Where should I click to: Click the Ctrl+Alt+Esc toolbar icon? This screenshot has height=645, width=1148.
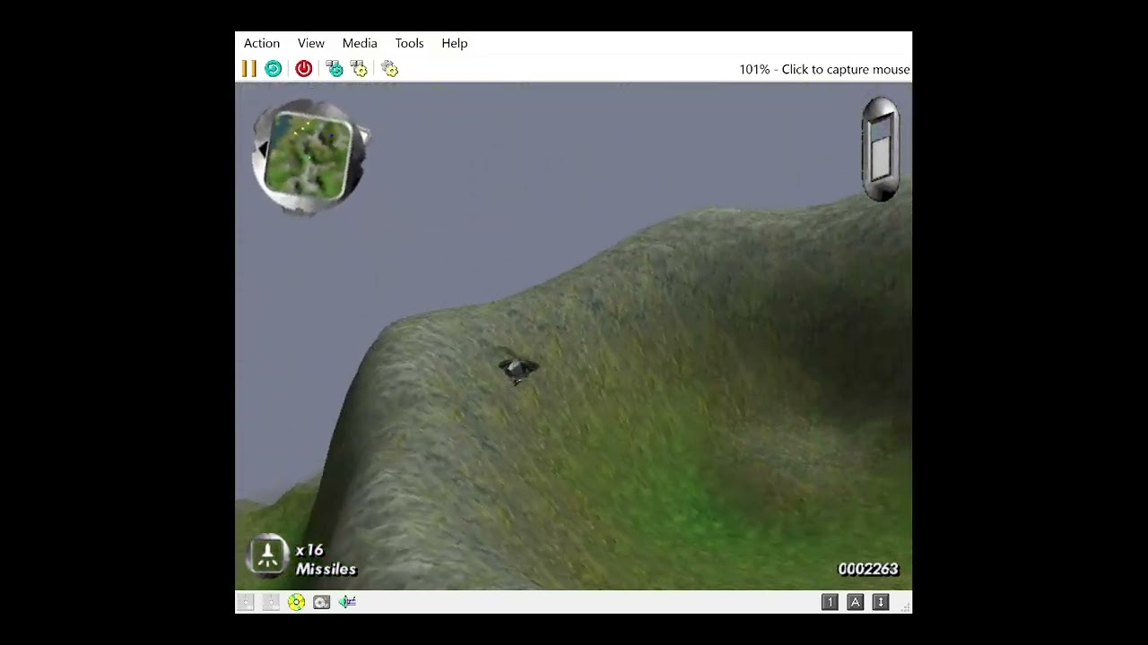point(359,69)
